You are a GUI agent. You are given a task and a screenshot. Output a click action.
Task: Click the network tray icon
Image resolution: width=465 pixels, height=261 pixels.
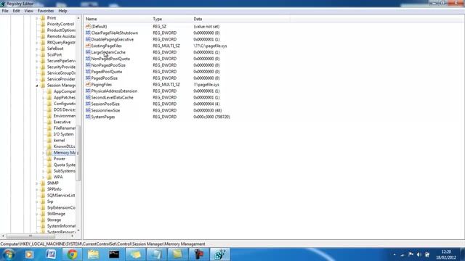coord(403,254)
